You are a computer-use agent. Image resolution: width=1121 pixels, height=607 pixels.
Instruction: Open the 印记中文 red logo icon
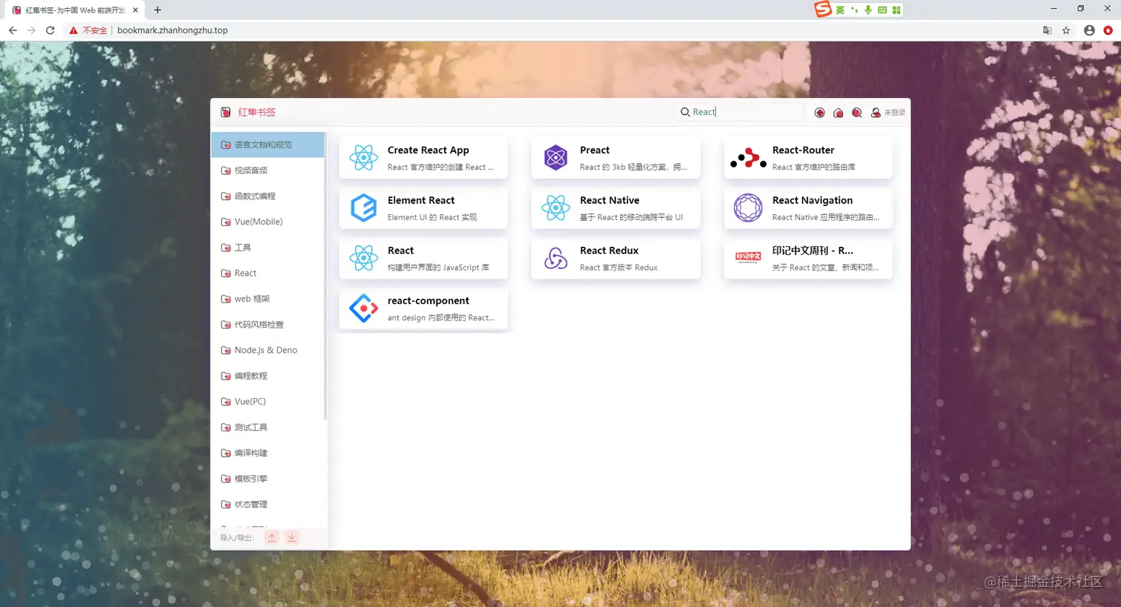[x=748, y=258]
